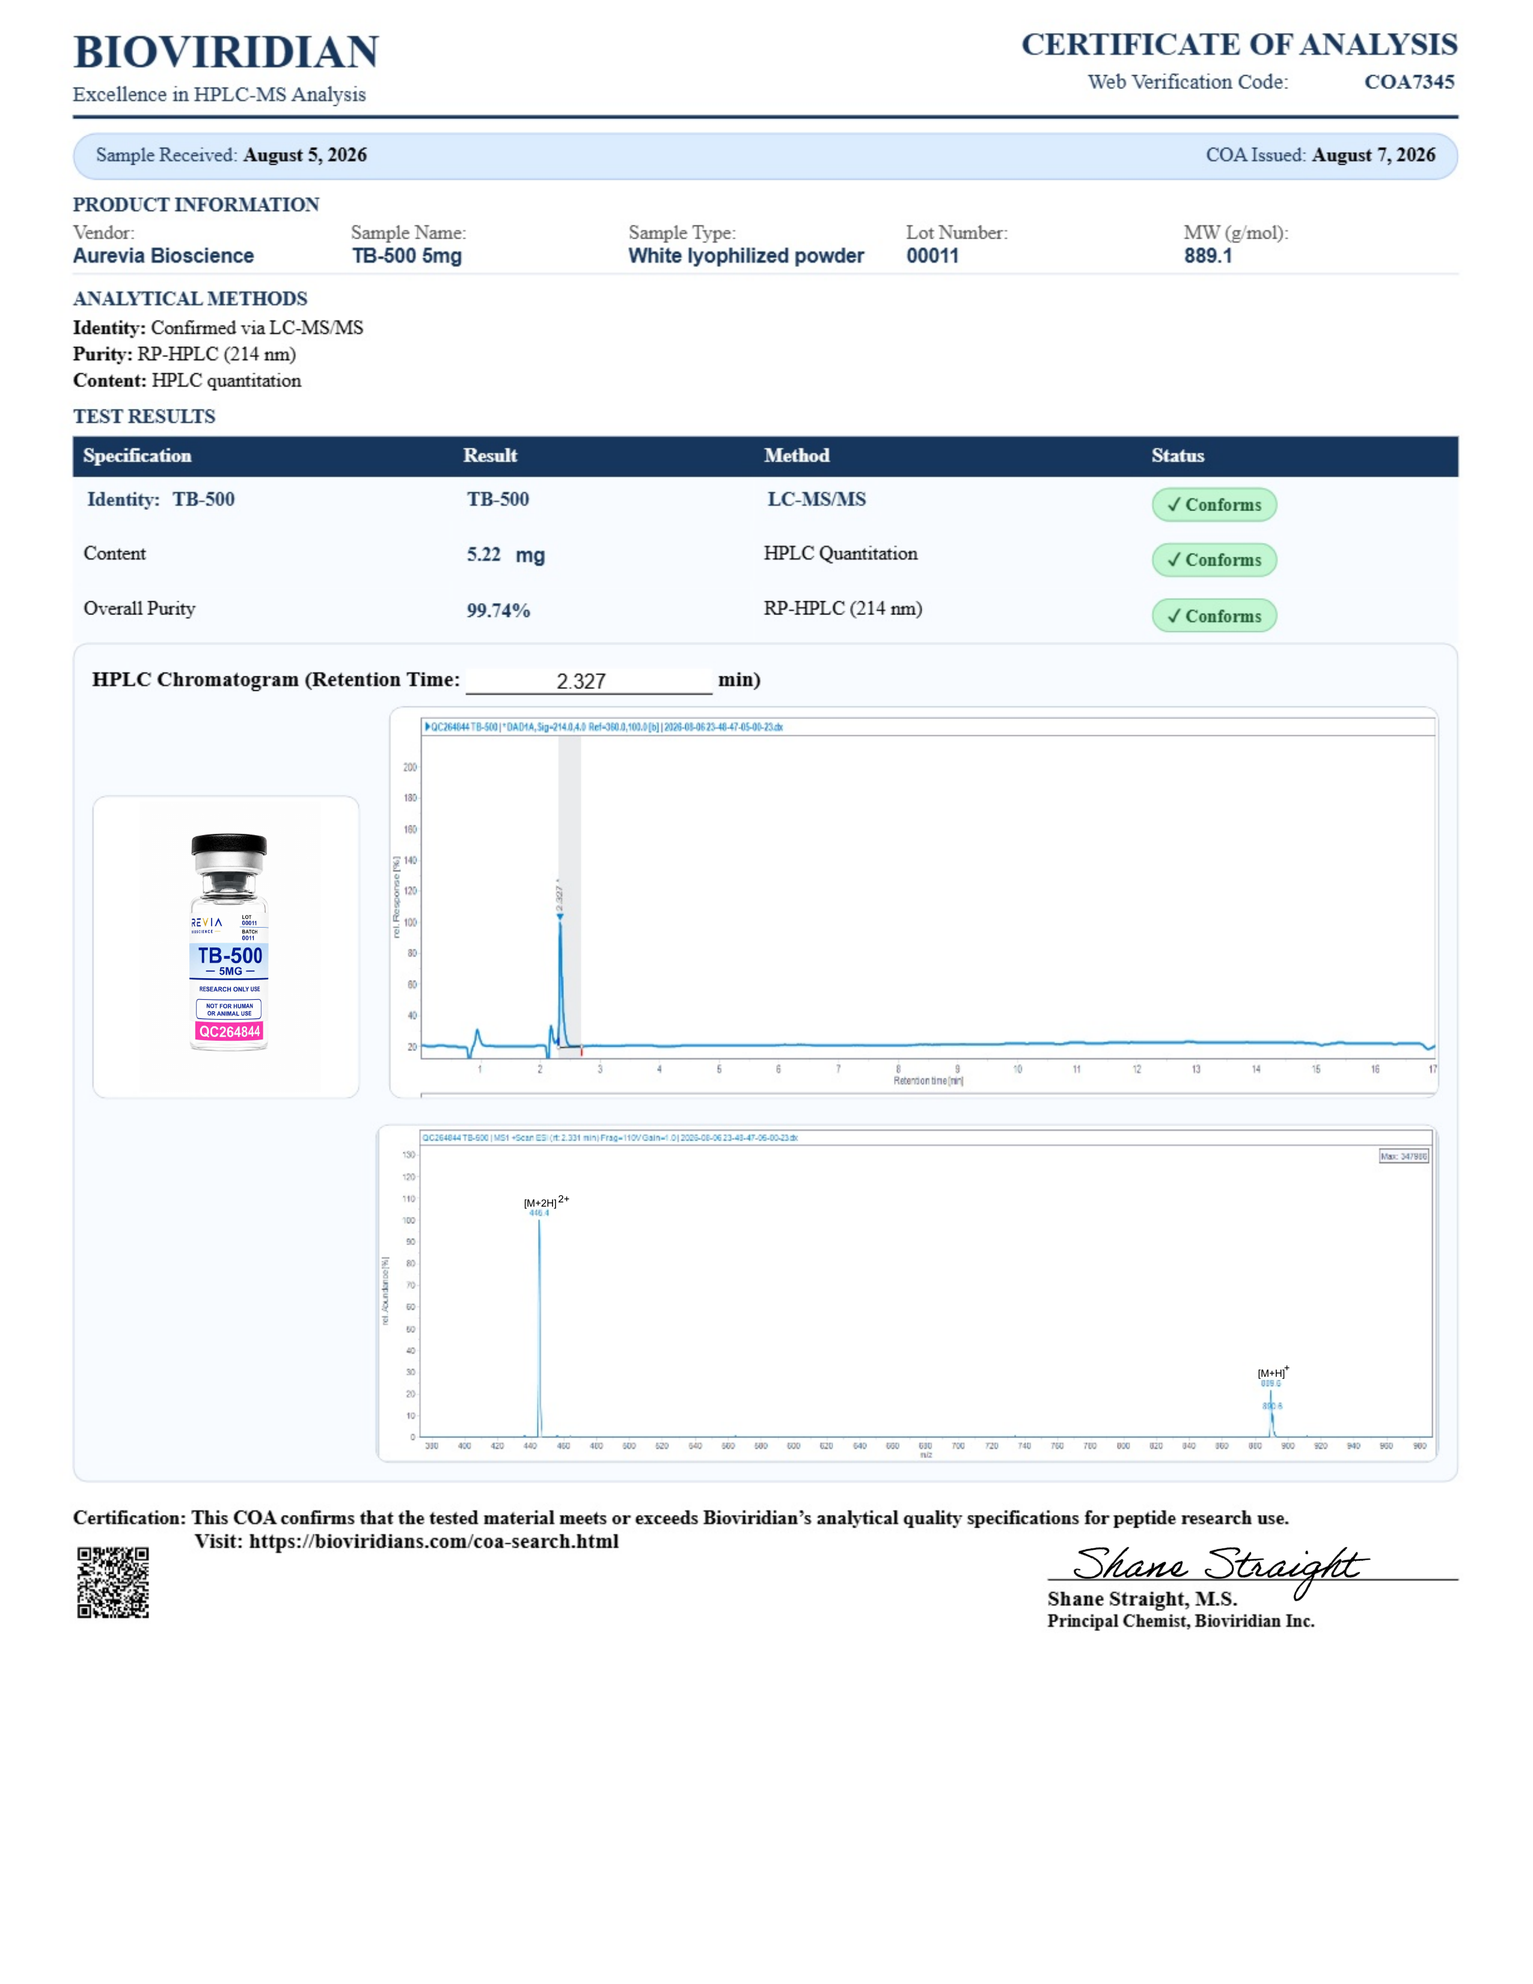
Task: Click Principal Chemist, Bioviridian Inc. title
Action: (x=1181, y=1621)
